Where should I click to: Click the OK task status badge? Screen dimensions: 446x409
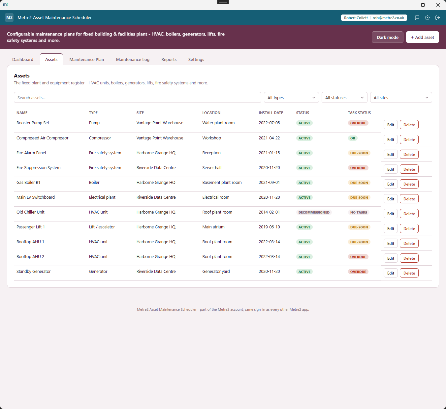[353, 138]
